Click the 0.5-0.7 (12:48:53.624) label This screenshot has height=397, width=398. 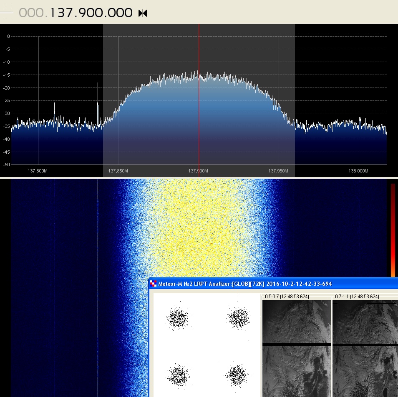coord(287,296)
